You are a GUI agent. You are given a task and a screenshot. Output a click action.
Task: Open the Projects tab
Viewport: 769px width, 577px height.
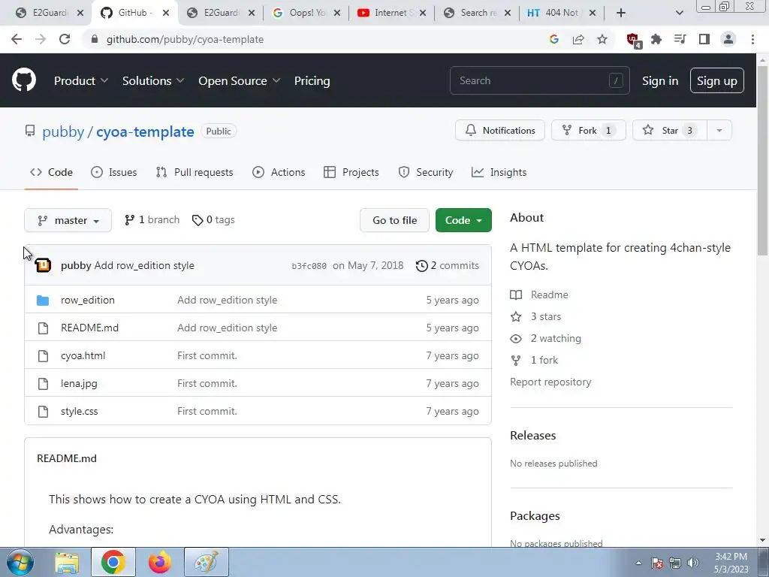click(x=351, y=172)
